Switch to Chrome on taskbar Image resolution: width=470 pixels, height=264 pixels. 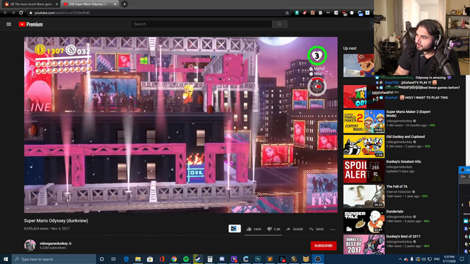(174, 259)
